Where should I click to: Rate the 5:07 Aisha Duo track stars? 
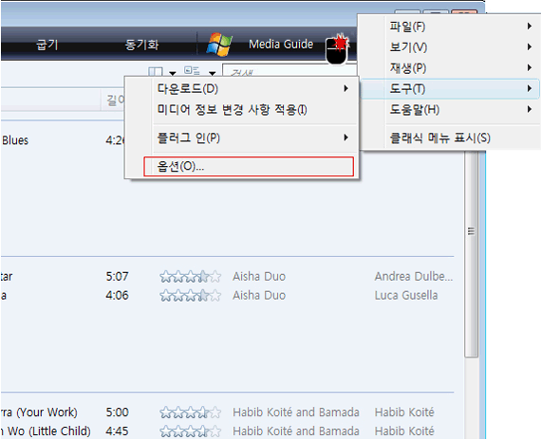tap(190, 277)
